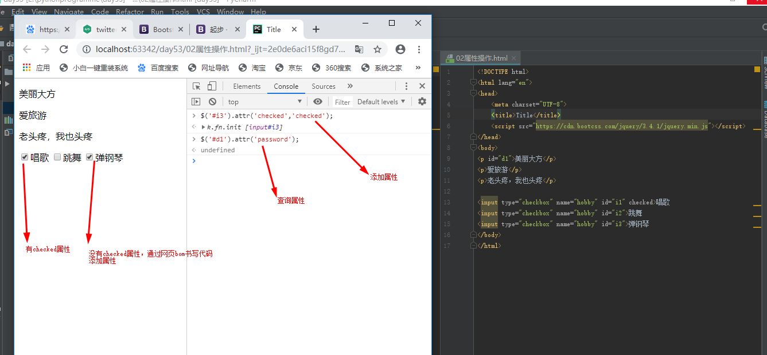Image resolution: width=767 pixels, height=355 pixels.
Task: Open Chrome's three-dot menu
Action: tap(419, 49)
